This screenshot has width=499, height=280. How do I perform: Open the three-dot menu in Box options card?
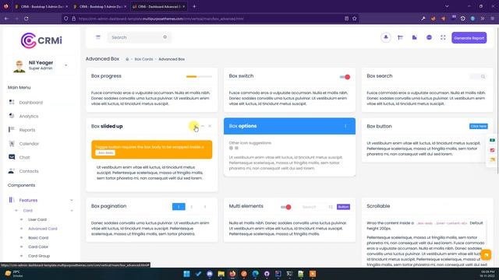[345, 126]
